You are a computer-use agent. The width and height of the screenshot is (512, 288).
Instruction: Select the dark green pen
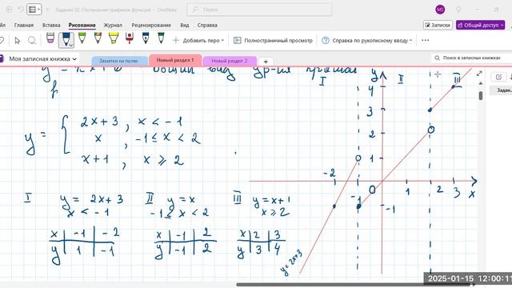tap(161, 38)
